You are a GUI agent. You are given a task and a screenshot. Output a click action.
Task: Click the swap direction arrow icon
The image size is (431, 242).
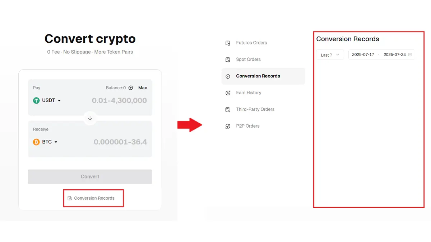tap(90, 118)
